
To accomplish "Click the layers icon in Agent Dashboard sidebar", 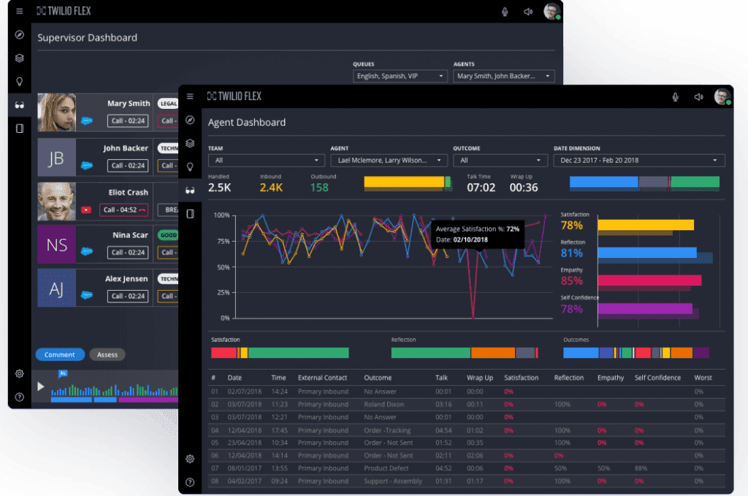I will pos(190,143).
